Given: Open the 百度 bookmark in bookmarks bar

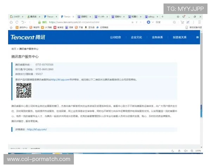Looking at the screenshot, I should (x=69, y=27).
